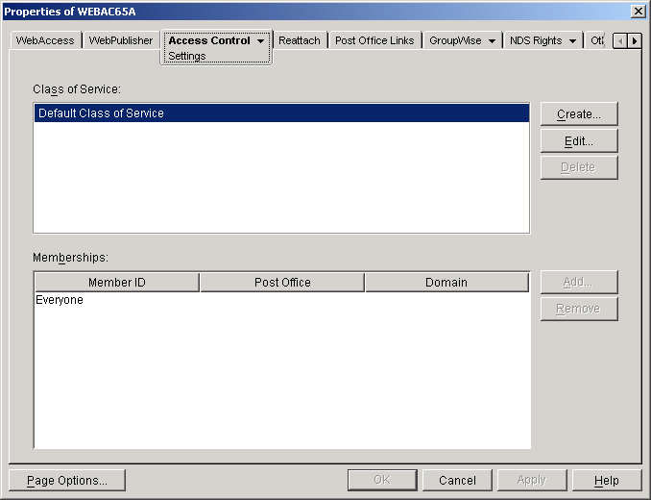
Task: Go to the Reattach tab
Action: click(x=300, y=40)
